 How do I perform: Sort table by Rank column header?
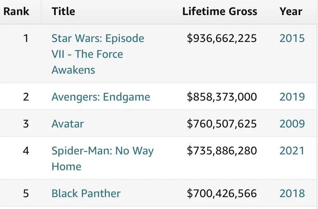point(16,11)
